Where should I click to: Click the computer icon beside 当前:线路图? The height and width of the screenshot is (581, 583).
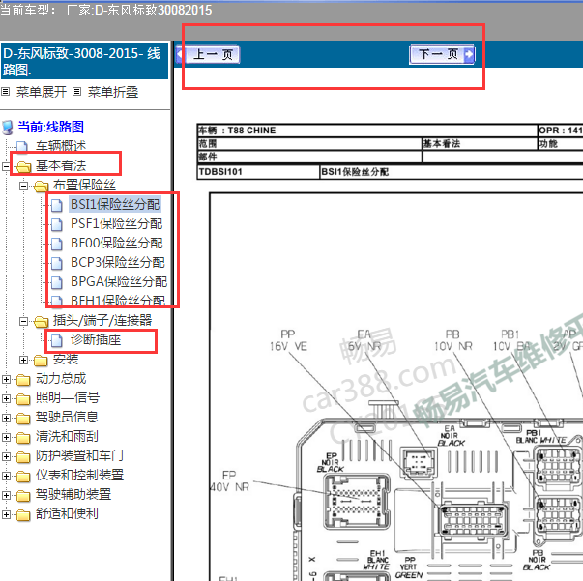(8, 128)
